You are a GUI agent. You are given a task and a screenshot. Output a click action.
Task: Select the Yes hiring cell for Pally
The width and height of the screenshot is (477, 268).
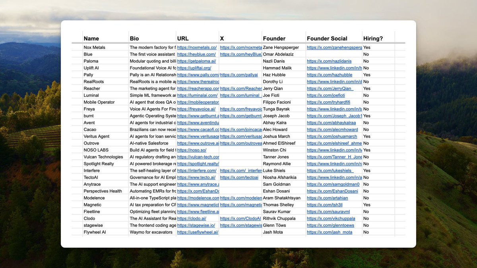[378, 75]
